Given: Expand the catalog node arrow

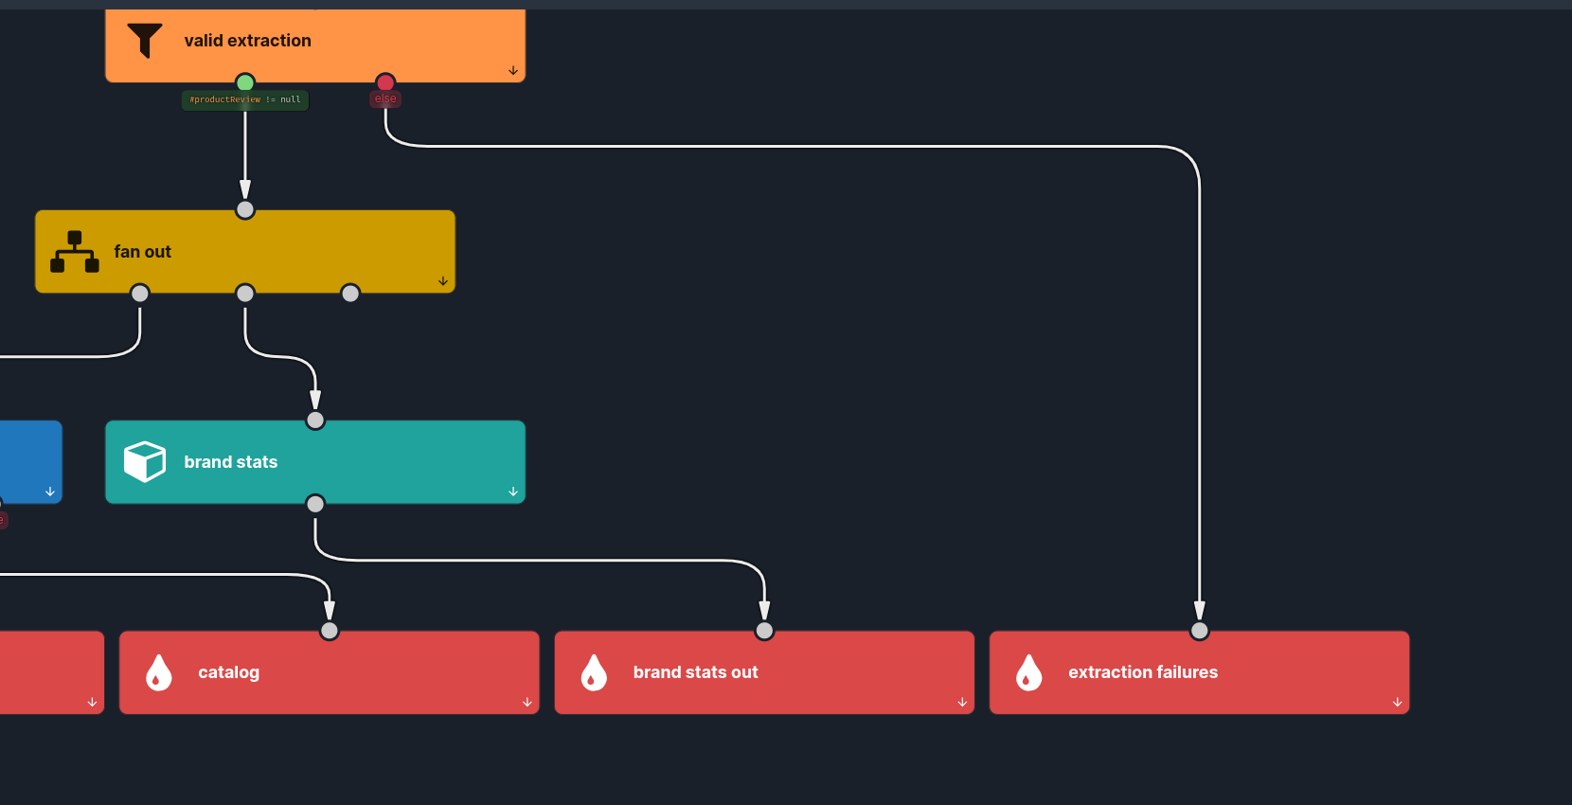Looking at the screenshot, I should 527,703.
